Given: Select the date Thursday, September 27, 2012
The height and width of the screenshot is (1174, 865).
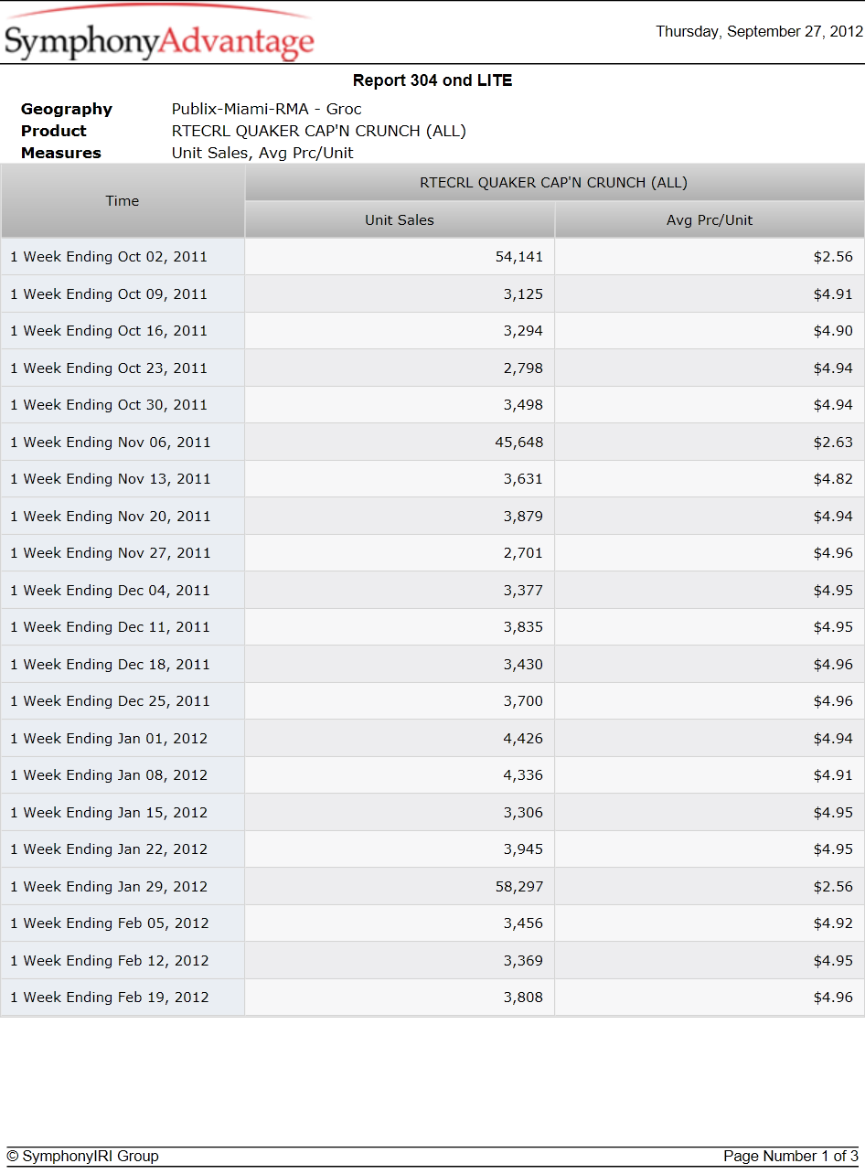Looking at the screenshot, I should (x=759, y=32).
